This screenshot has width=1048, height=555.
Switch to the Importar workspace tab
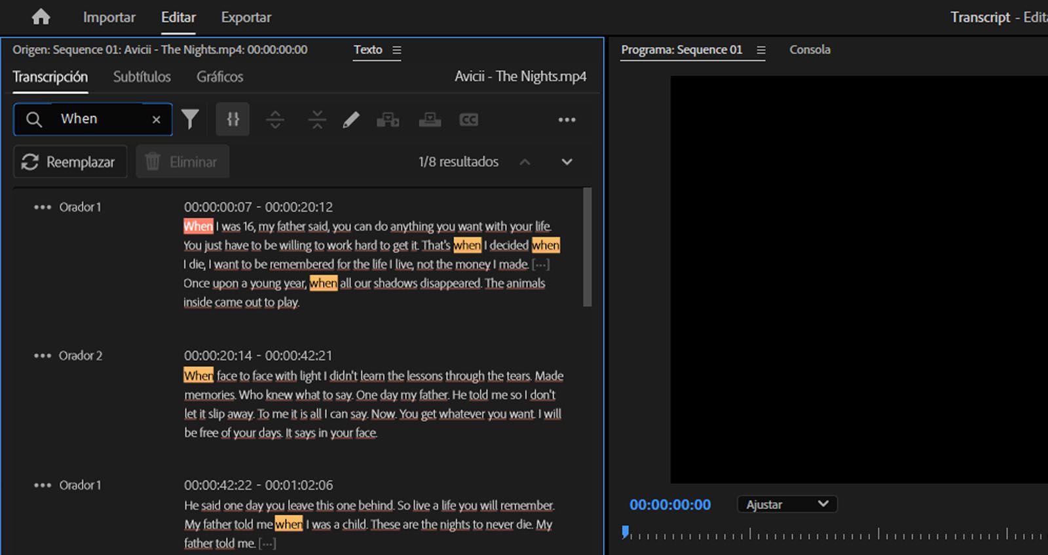109,18
